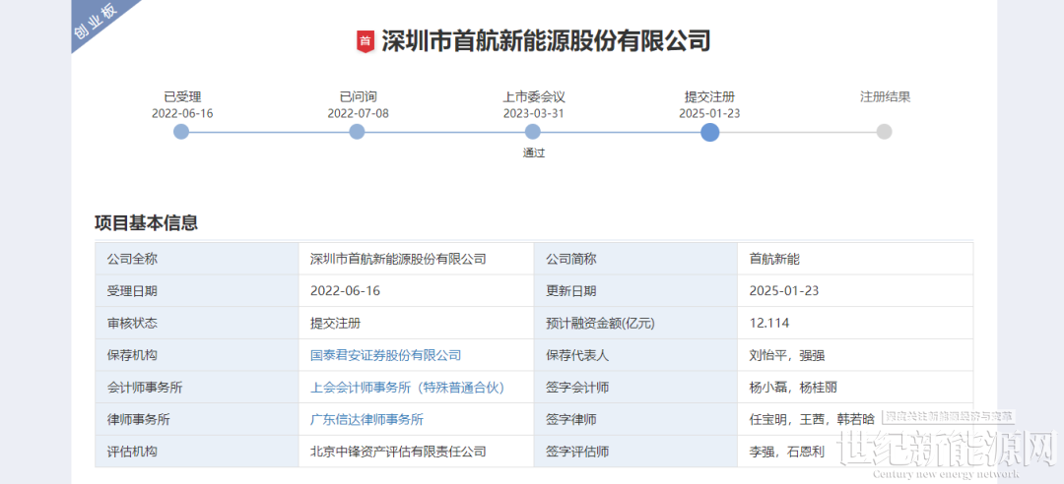The width and height of the screenshot is (1064, 484).
Task: Click the 任宝明，王茜，韩若晗 value cell
Action: coord(855,420)
